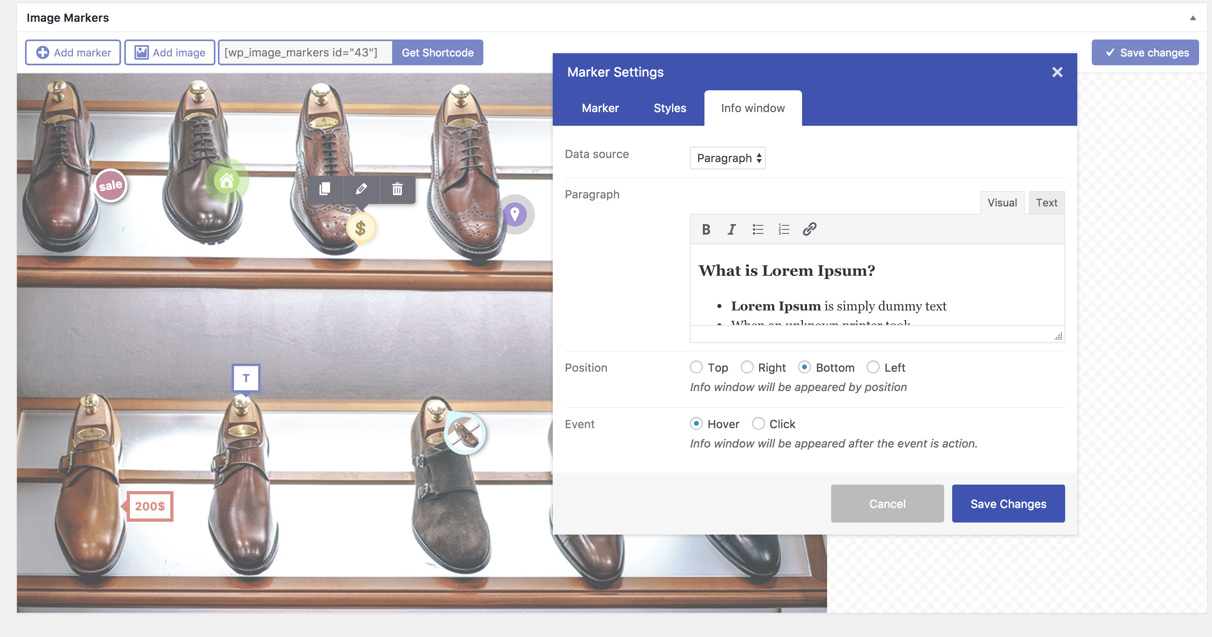Switch to Text editor mode
This screenshot has width=1212, height=637.
1046,203
